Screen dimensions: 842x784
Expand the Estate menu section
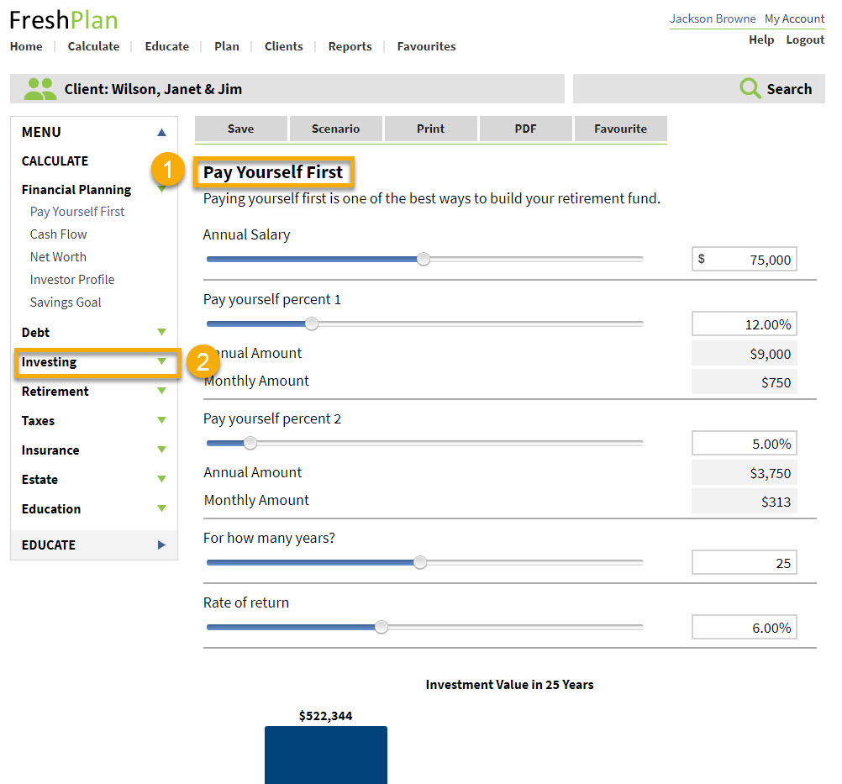(x=161, y=479)
